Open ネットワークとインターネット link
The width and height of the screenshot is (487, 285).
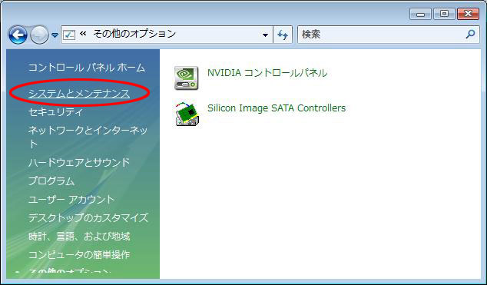(88, 136)
